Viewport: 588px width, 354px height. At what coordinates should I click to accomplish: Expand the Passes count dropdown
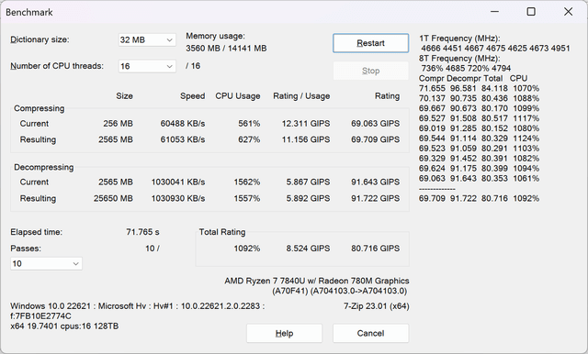[46, 263]
